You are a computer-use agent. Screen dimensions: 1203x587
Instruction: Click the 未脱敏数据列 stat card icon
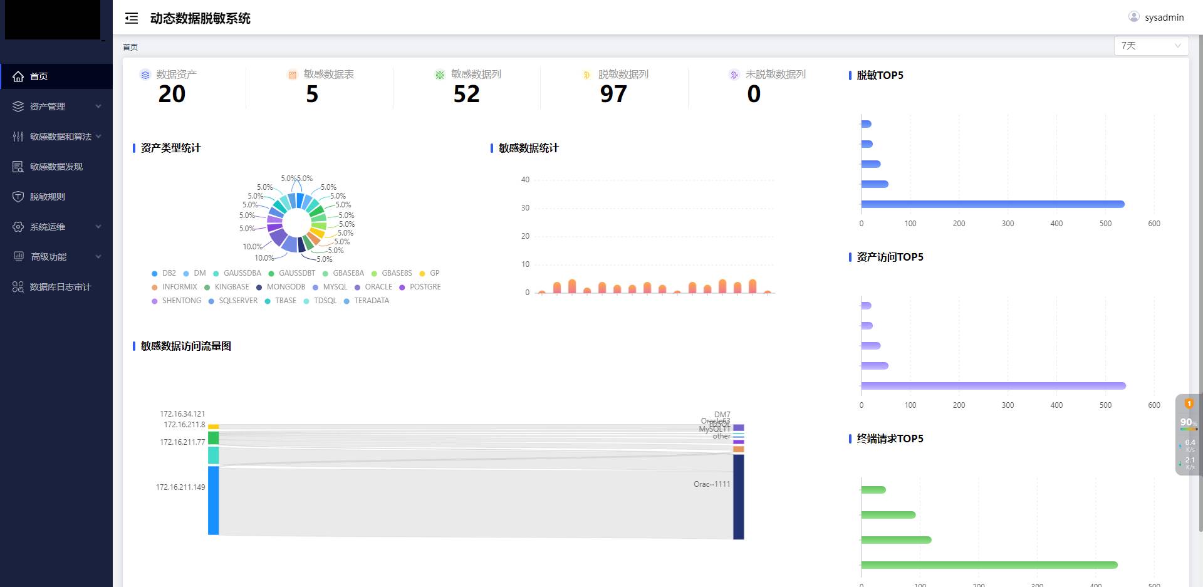734,75
